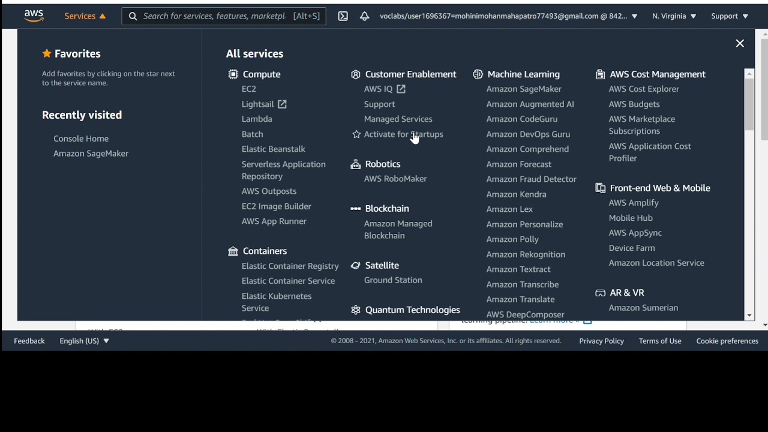Open AWS Amplify service

tap(634, 203)
